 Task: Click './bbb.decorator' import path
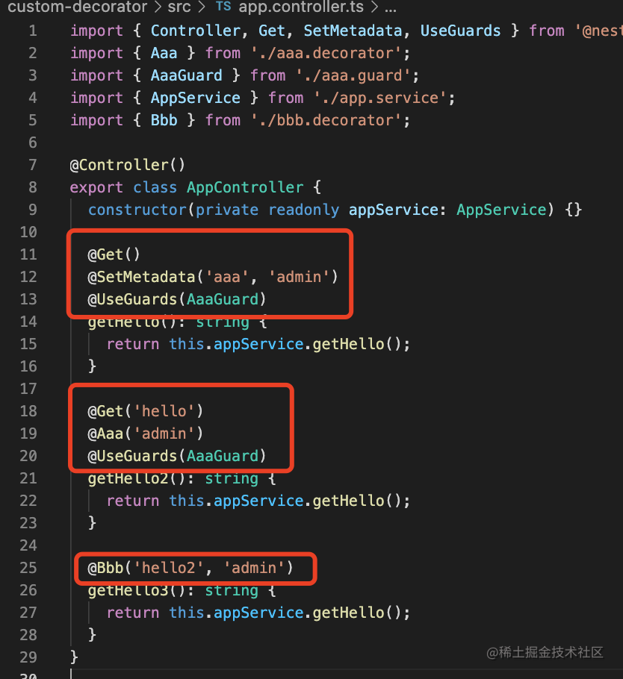[x=326, y=120]
